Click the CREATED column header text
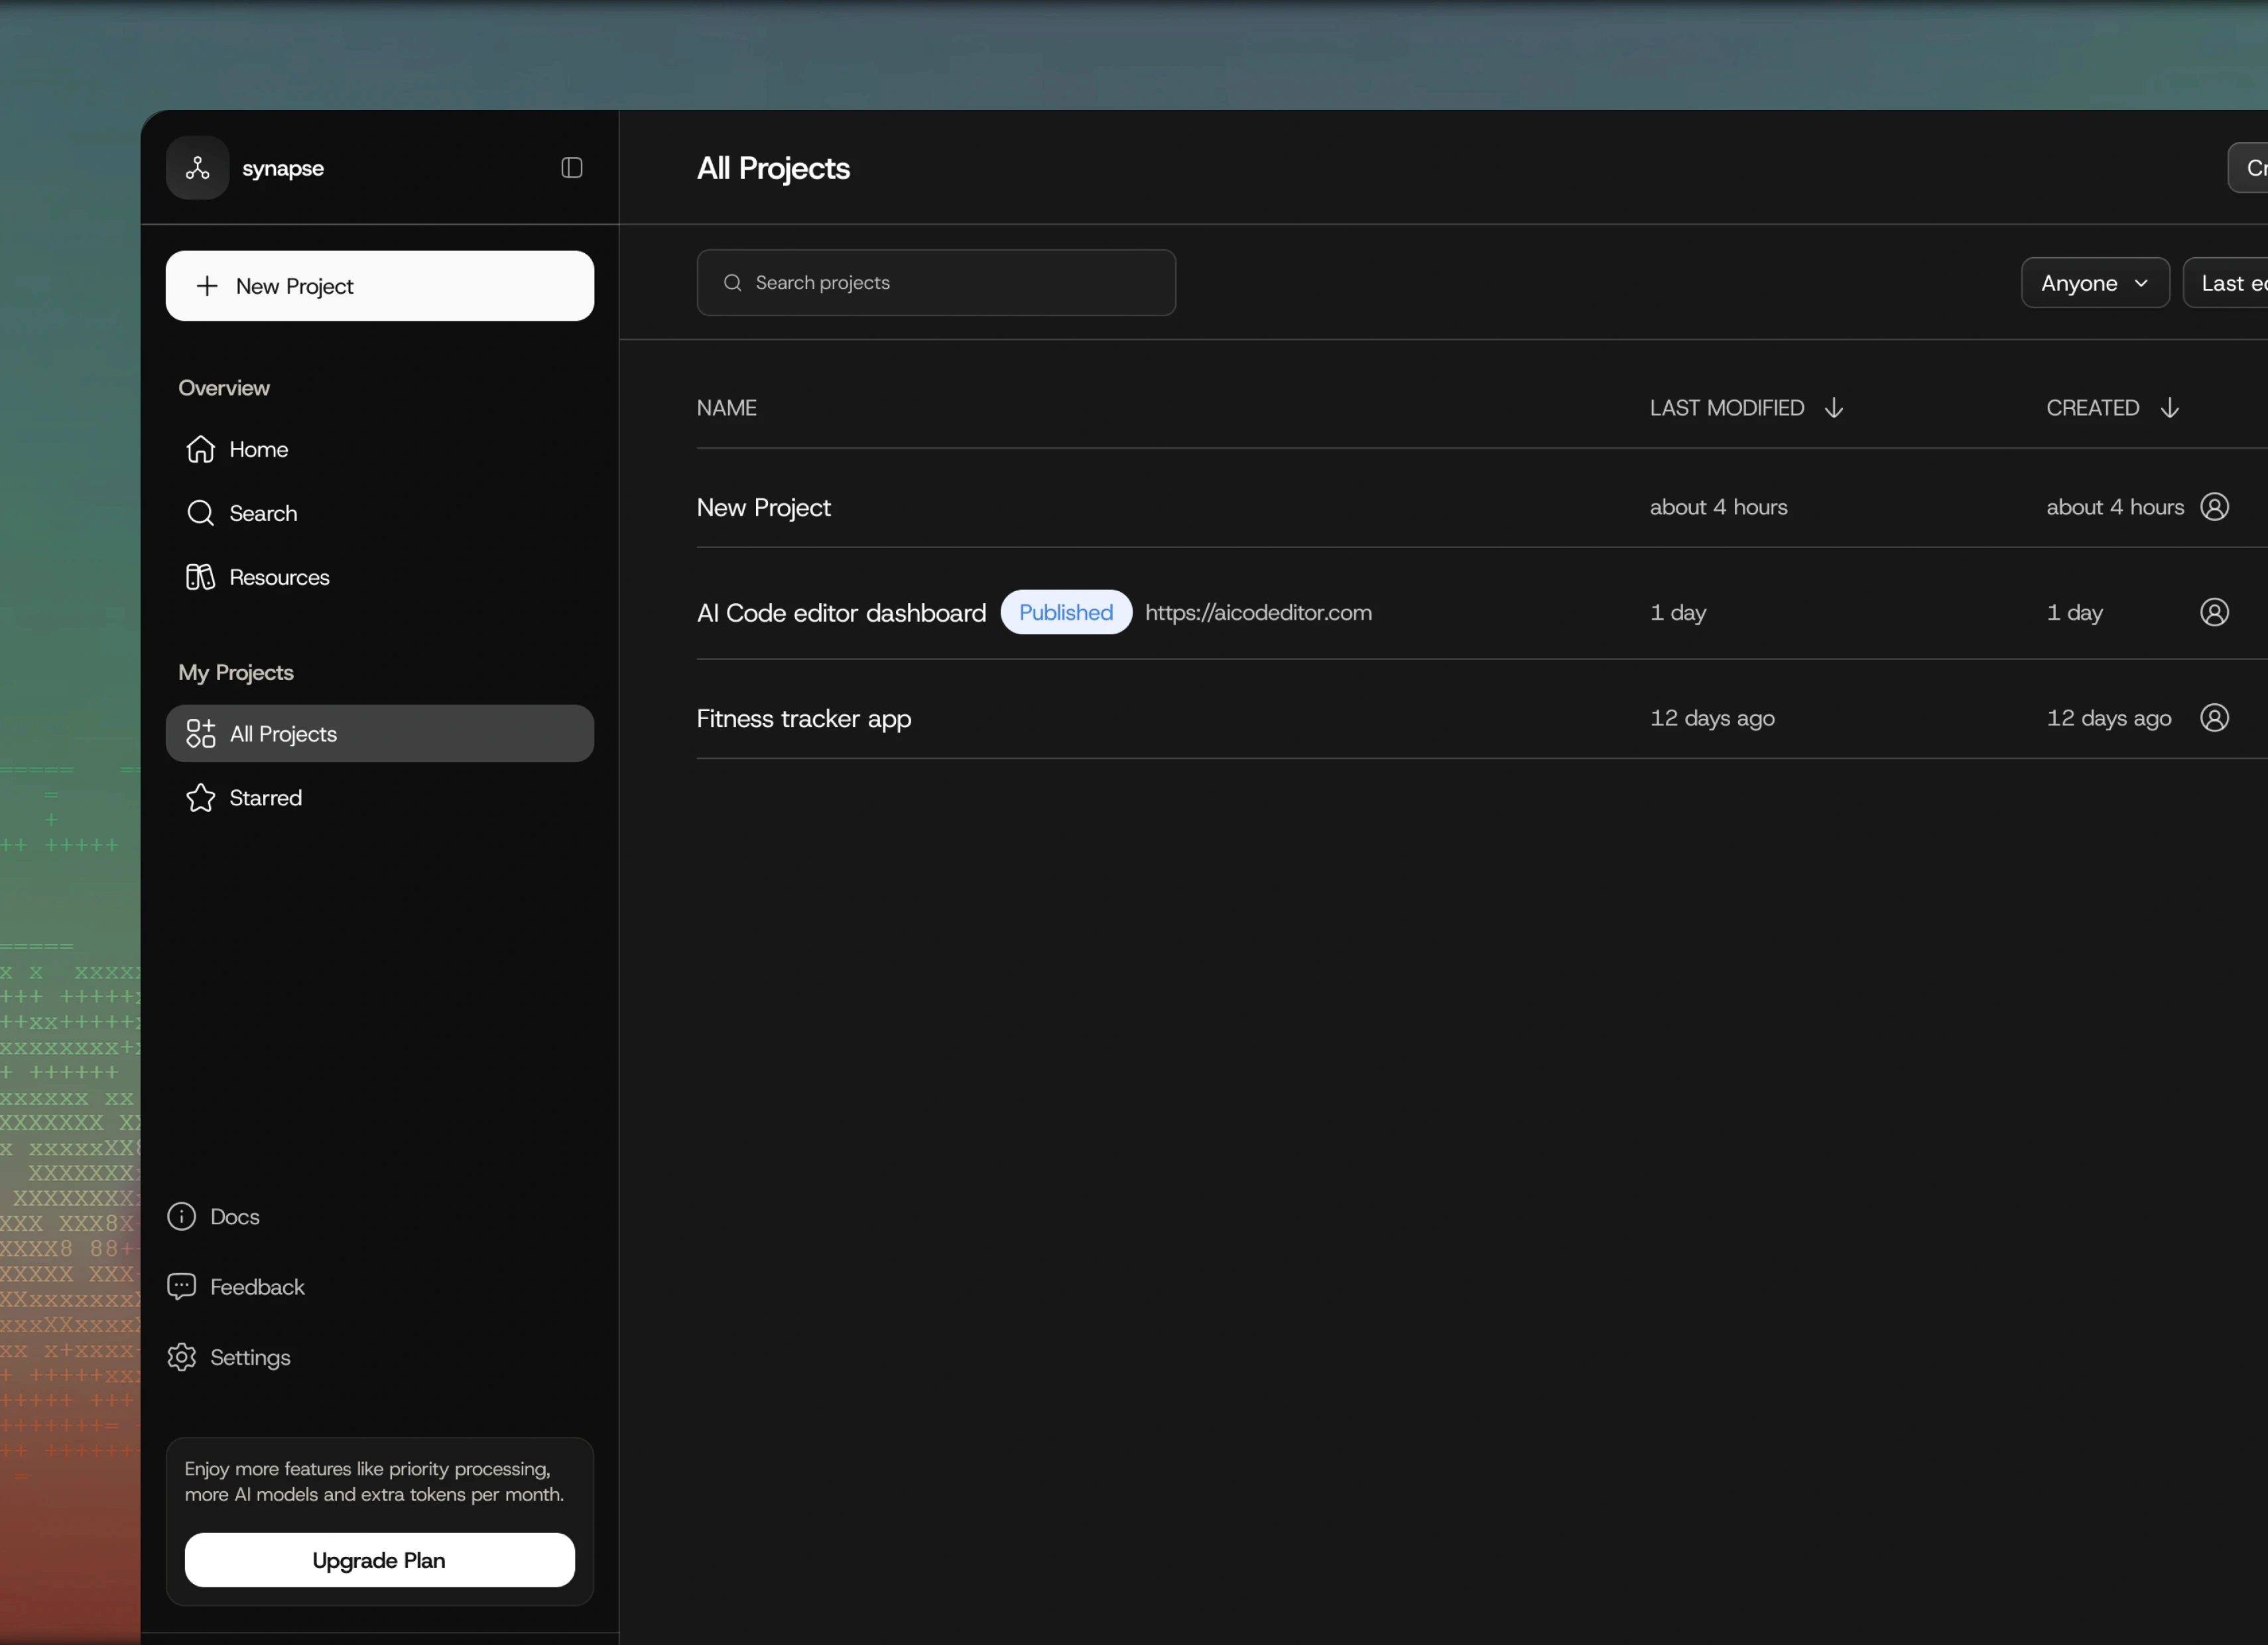 (x=2093, y=408)
